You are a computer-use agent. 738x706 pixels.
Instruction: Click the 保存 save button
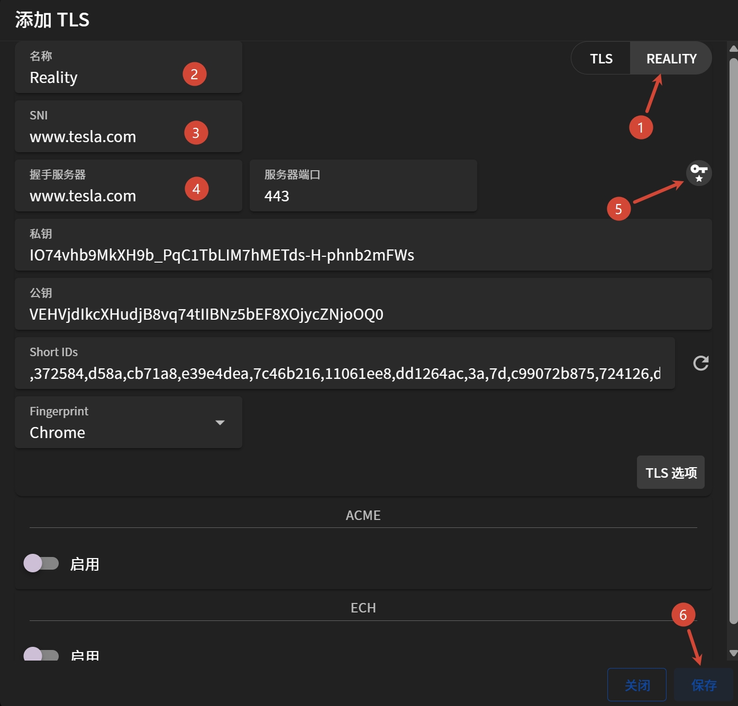click(704, 685)
